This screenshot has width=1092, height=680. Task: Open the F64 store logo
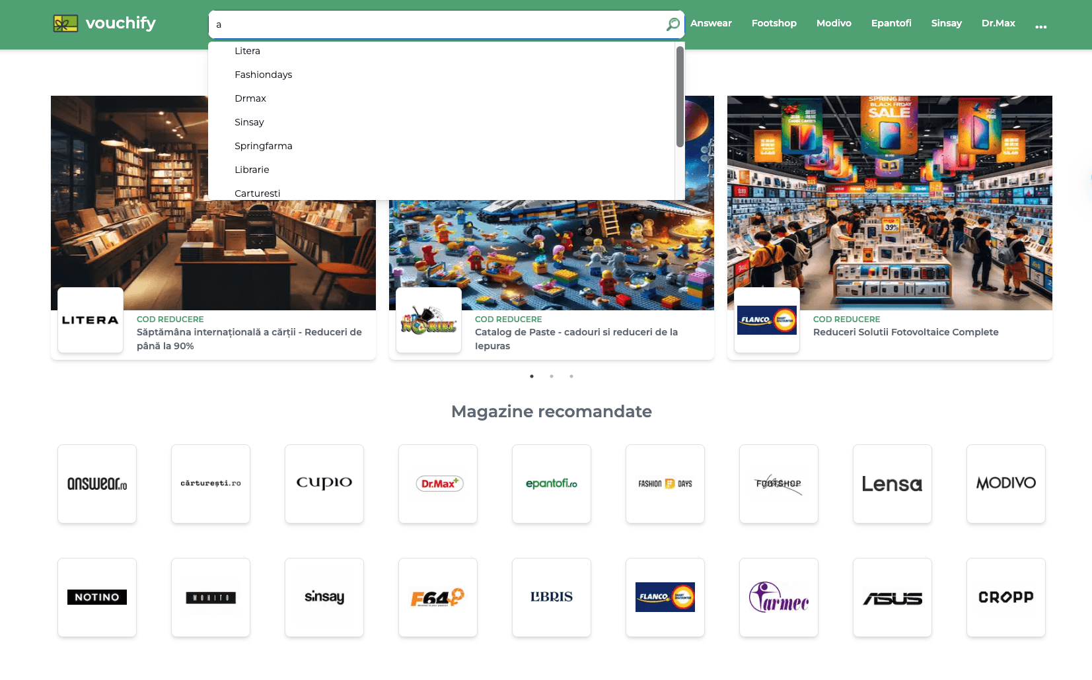click(x=438, y=597)
